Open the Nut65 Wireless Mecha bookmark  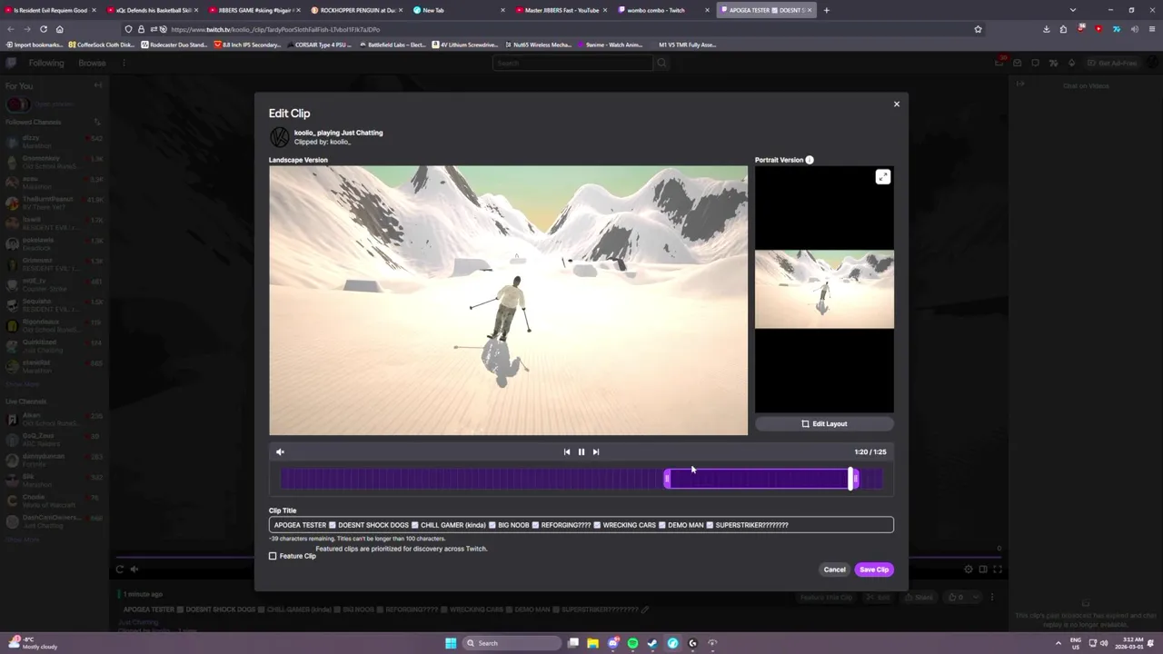(539, 45)
